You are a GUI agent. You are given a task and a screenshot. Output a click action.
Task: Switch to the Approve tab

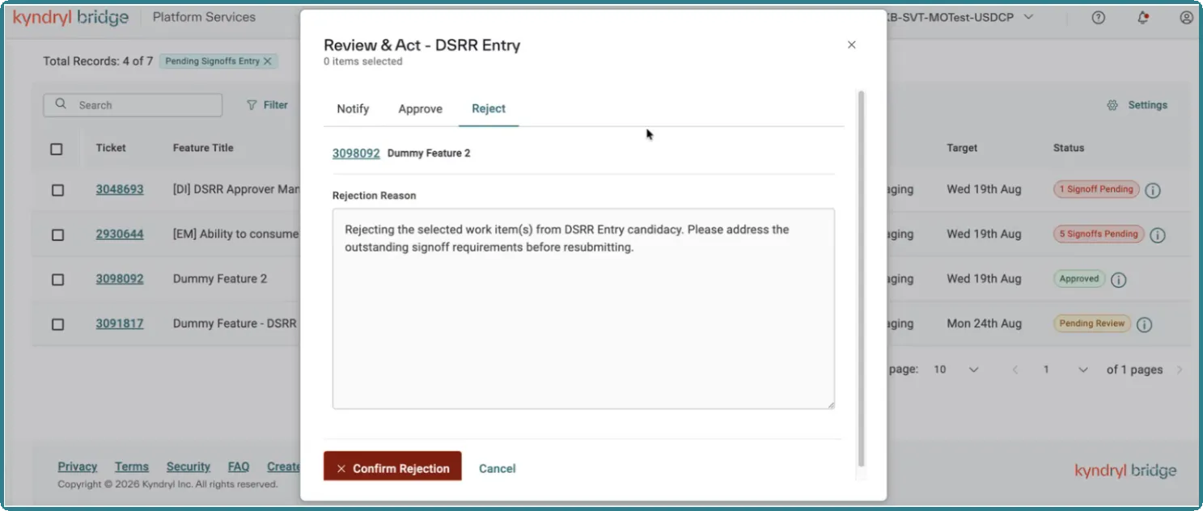(x=421, y=109)
